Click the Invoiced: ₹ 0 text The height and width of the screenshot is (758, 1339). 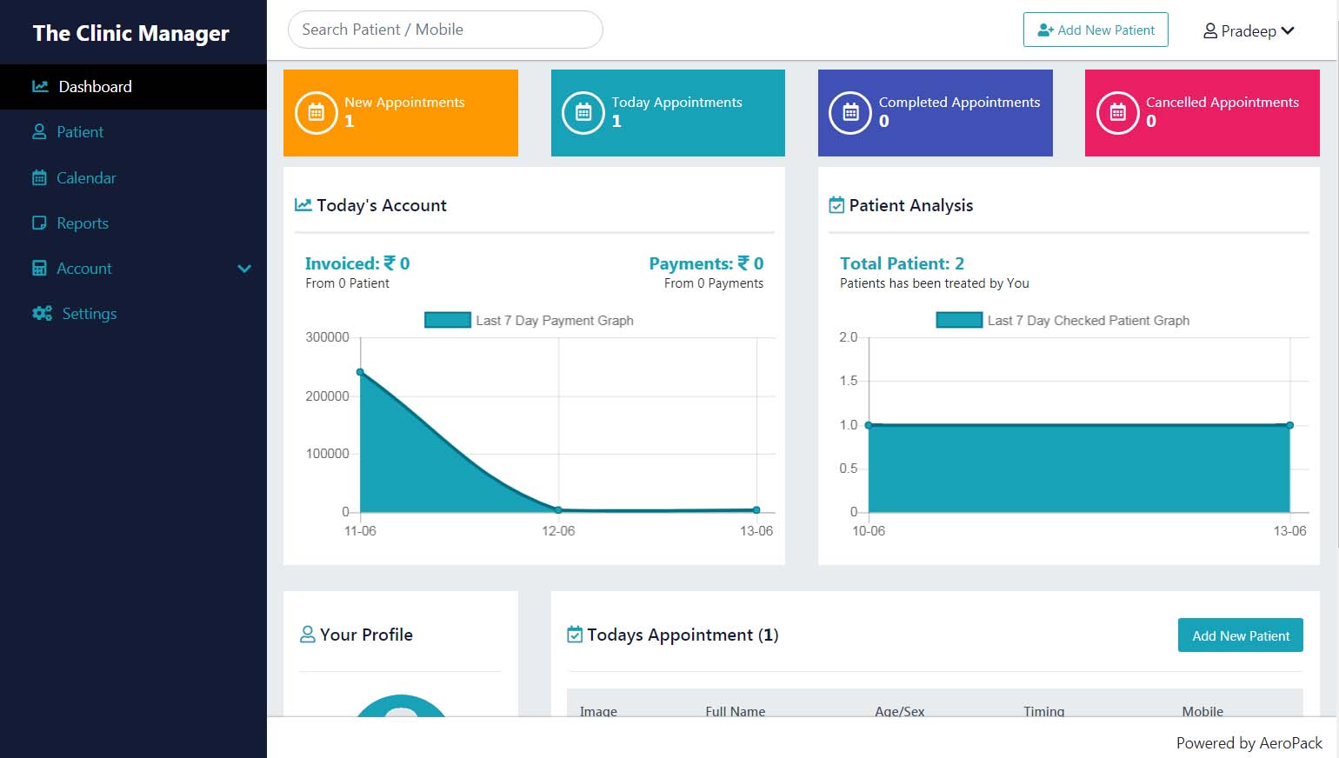(357, 263)
